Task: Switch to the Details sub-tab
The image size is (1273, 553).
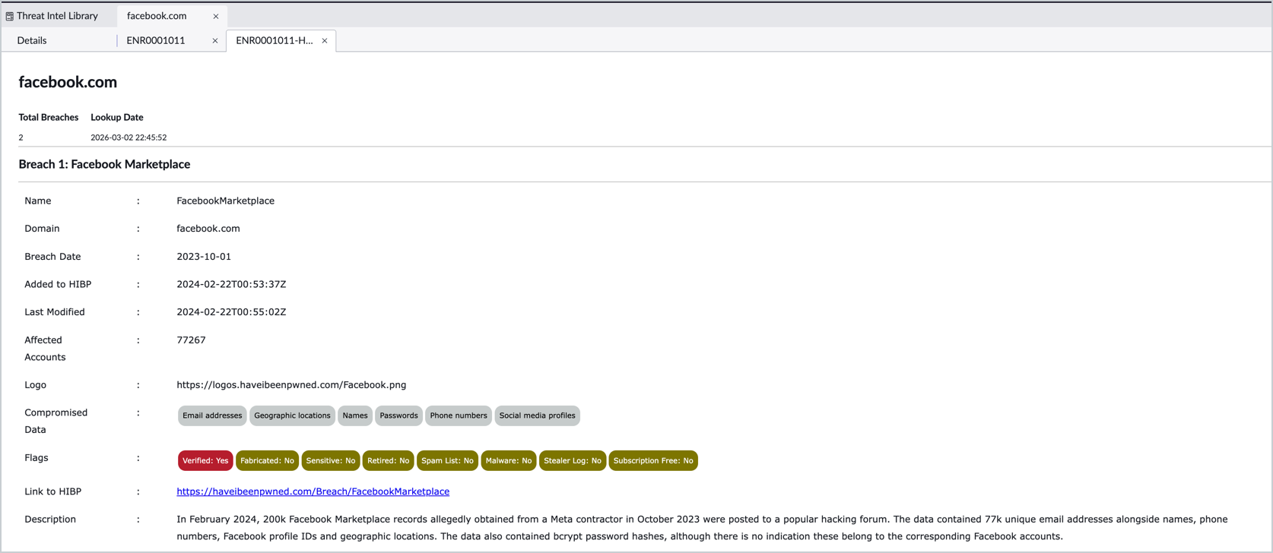Action: pos(32,40)
